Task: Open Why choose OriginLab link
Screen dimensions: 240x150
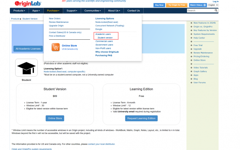Action: (x=107, y=52)
